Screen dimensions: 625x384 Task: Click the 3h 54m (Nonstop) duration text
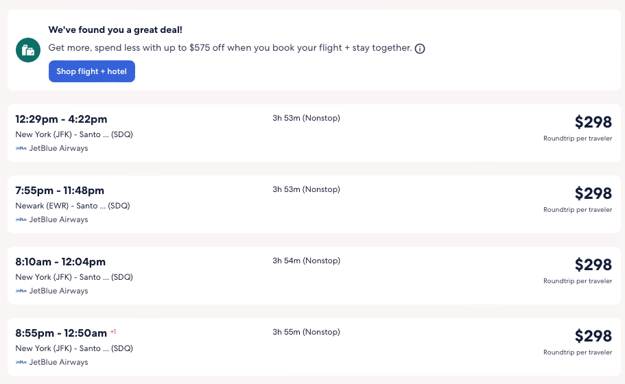click(x=306, y=261)
